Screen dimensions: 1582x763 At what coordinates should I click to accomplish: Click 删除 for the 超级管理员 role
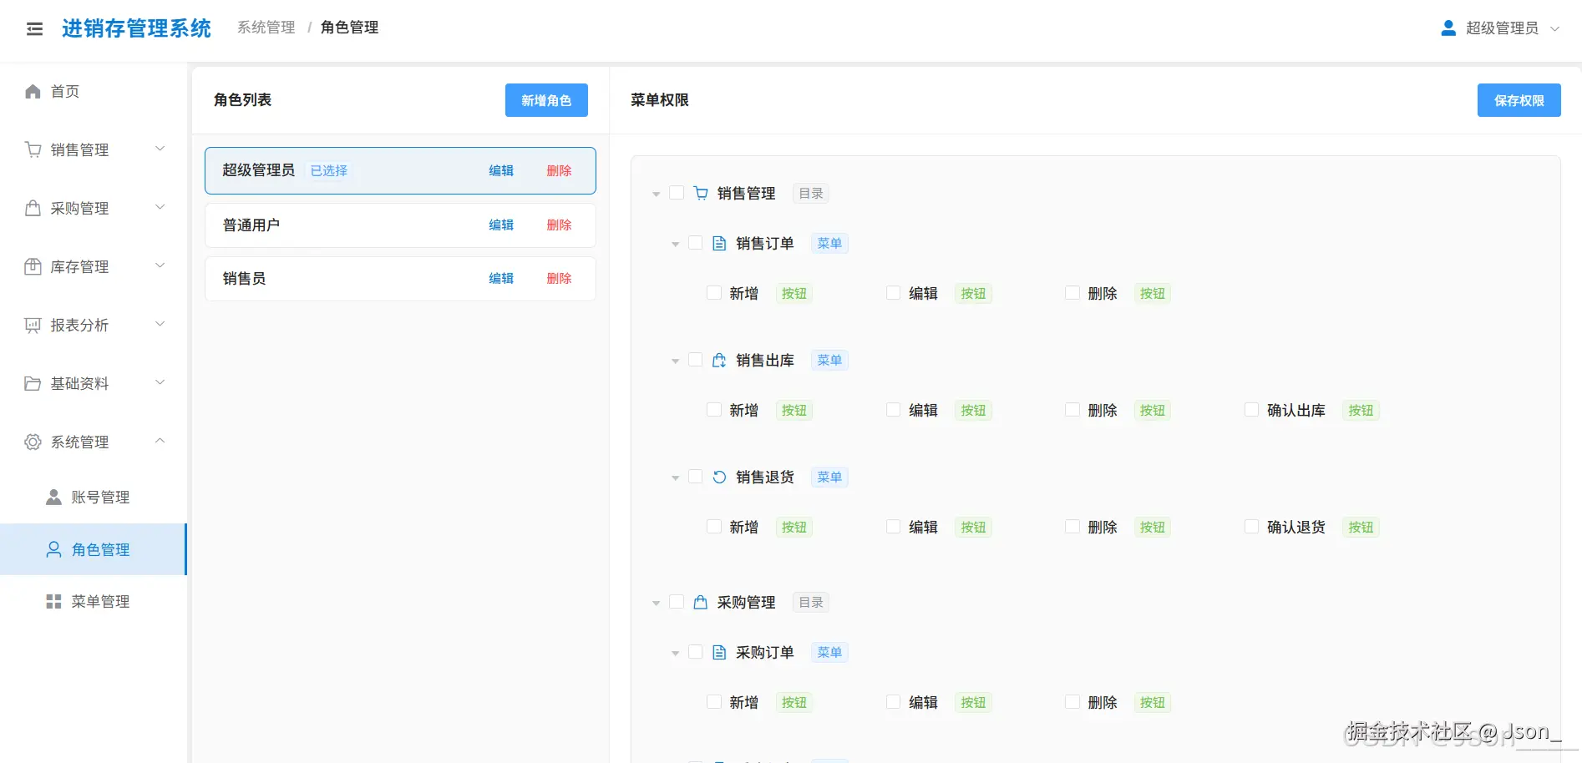click(559, 170)
